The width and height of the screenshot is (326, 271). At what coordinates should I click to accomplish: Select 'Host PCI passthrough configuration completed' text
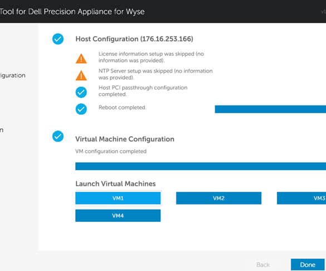click(x=143, y=91)
